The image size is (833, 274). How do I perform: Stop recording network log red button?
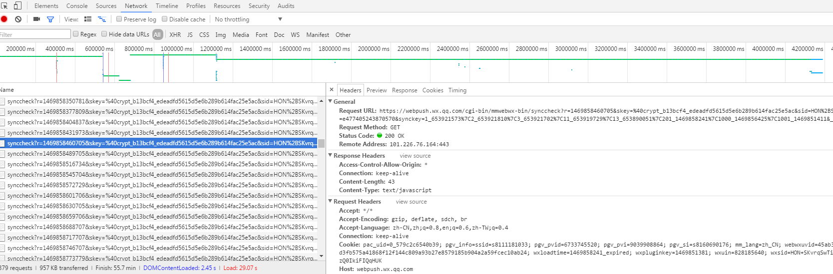pyautogui.click(x=4, y=19)
